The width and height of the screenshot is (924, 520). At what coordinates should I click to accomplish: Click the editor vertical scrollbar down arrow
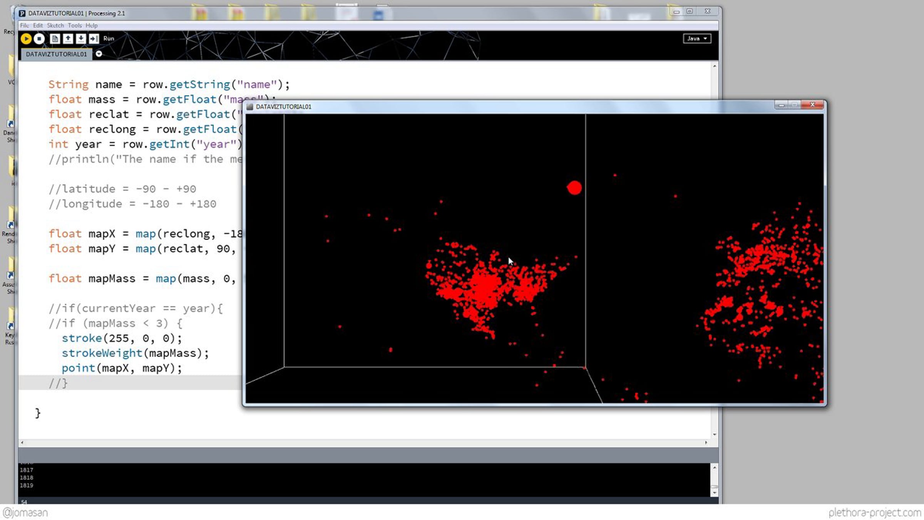pyautogui.click(x=715, y=434)
